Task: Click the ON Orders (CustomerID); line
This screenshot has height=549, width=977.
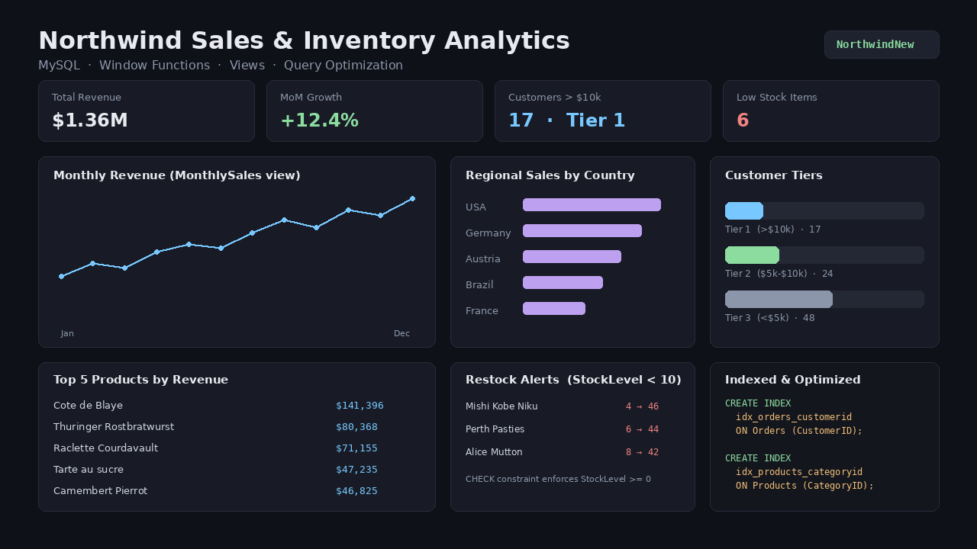Action: pos(799,431)
